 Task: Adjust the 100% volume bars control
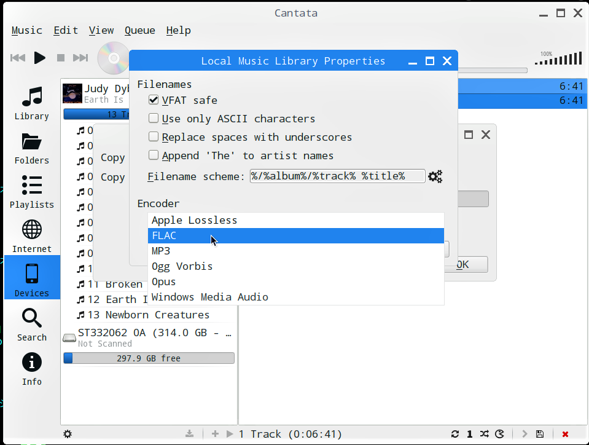pos(558,58)
